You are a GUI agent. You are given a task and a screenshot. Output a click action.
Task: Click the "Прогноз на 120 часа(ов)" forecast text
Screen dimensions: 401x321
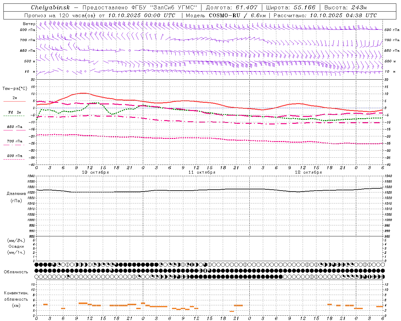coord(60,15)
